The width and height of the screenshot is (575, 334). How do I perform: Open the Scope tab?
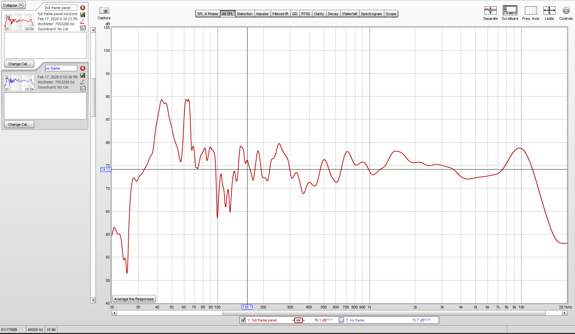[391, 14]
